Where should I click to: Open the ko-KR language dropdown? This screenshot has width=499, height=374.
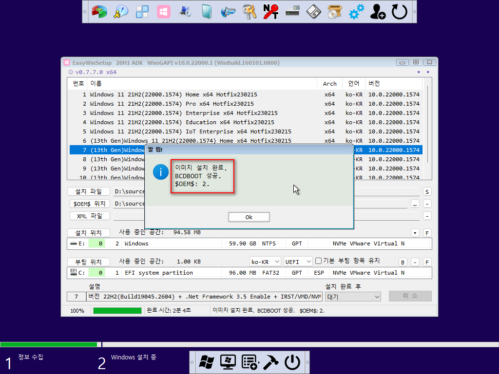(265, 262)
